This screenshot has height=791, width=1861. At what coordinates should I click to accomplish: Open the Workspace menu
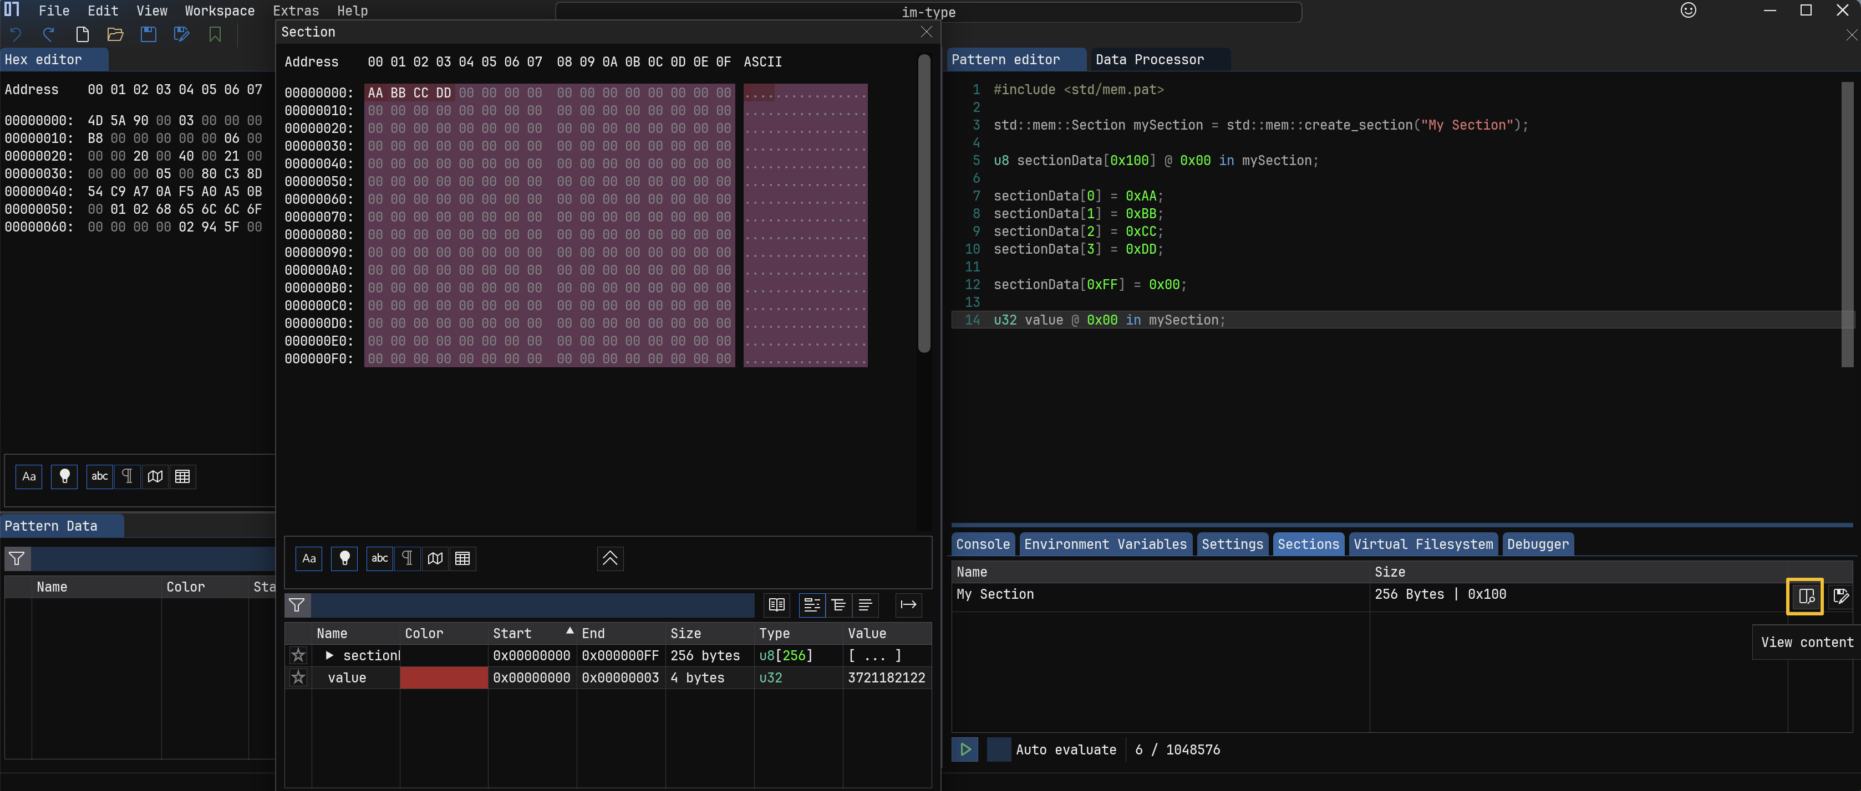coord(220,11)
